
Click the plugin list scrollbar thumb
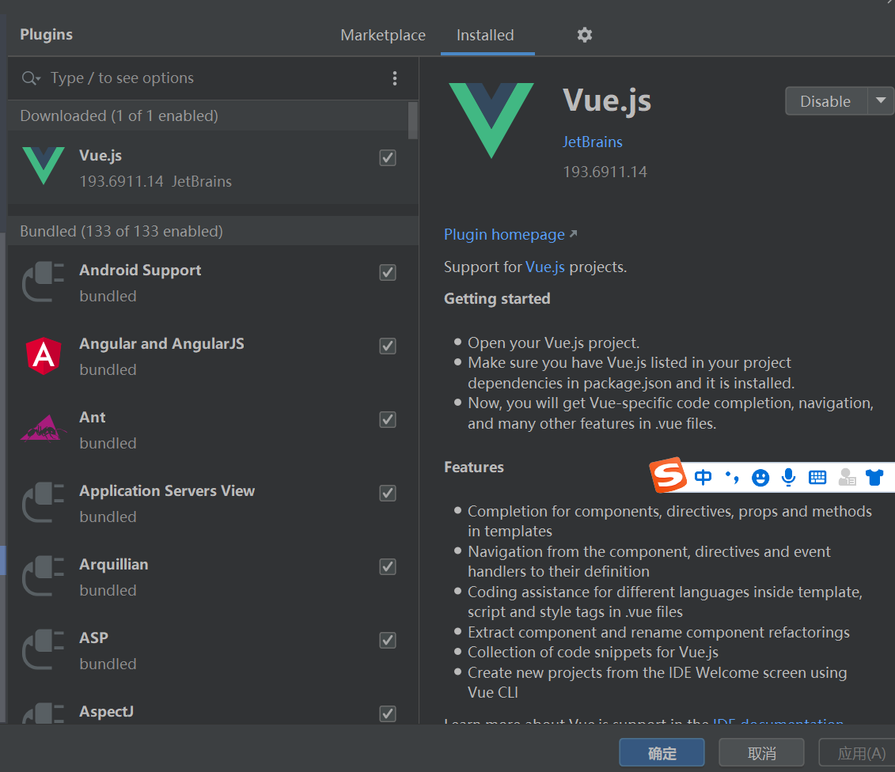tap(413, 120)
